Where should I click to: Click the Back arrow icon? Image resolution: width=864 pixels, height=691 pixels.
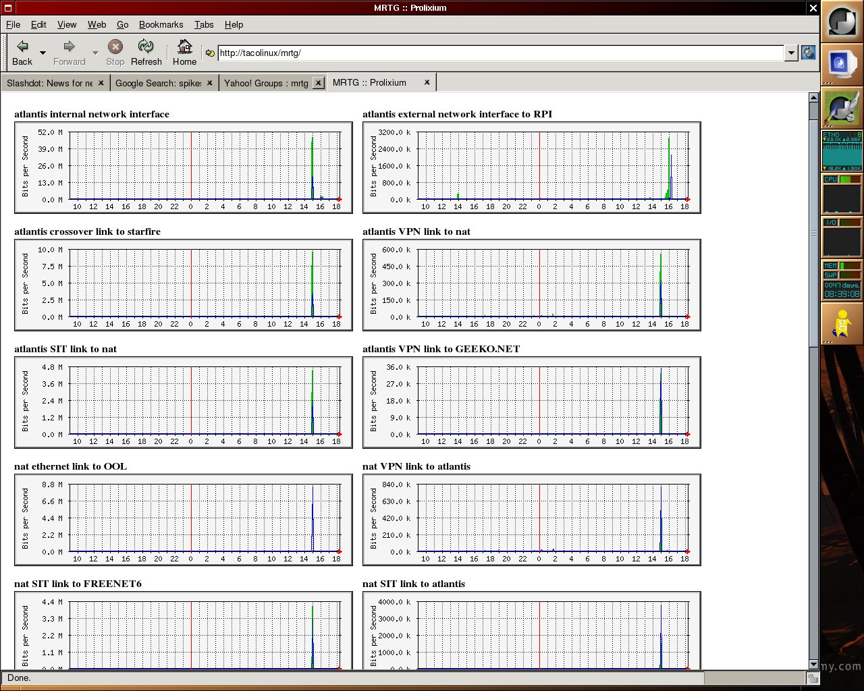(22, 47)
